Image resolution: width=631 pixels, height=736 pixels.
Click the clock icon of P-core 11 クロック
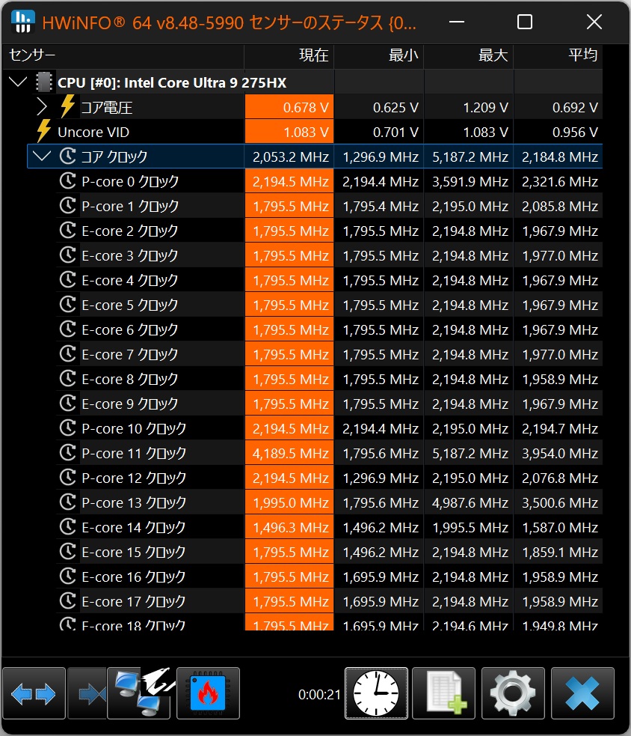coord(68,453)
